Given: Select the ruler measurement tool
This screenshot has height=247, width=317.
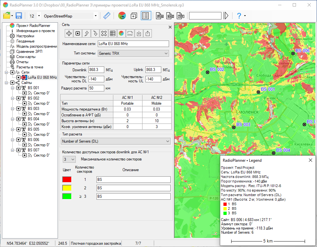Looking at the screenshot, I should (x=107, y=16).
